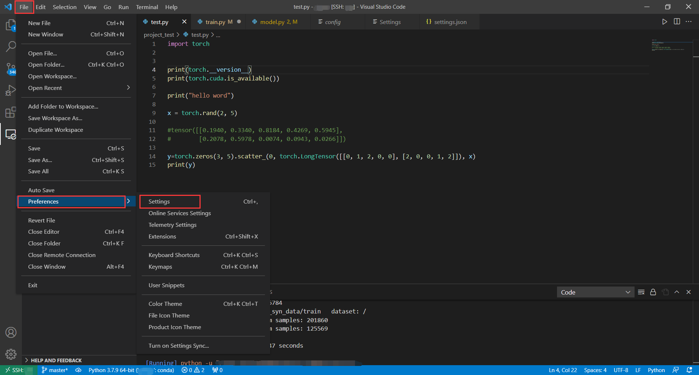The height and width of the screenshot is (375, 699).
Task: Open notifications bell icon
Action: coord(689,370)
